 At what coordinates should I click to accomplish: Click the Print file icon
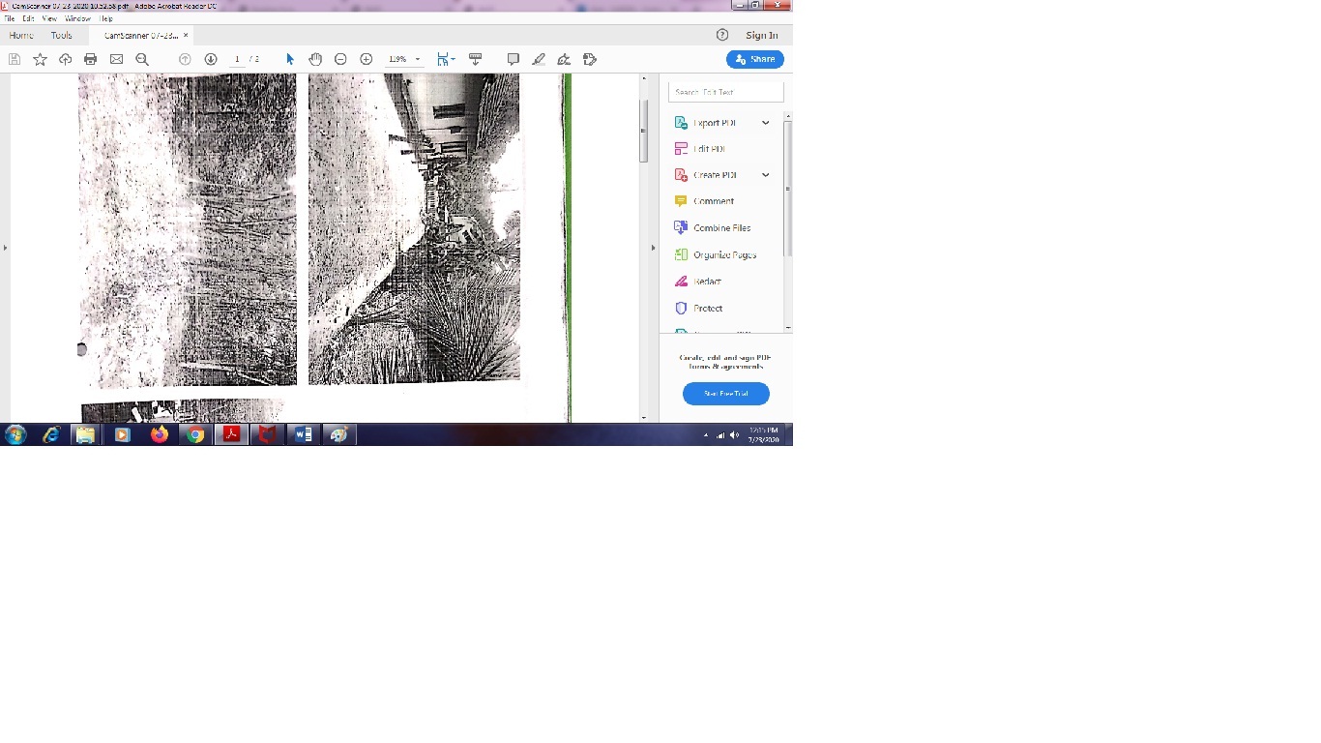91,59
